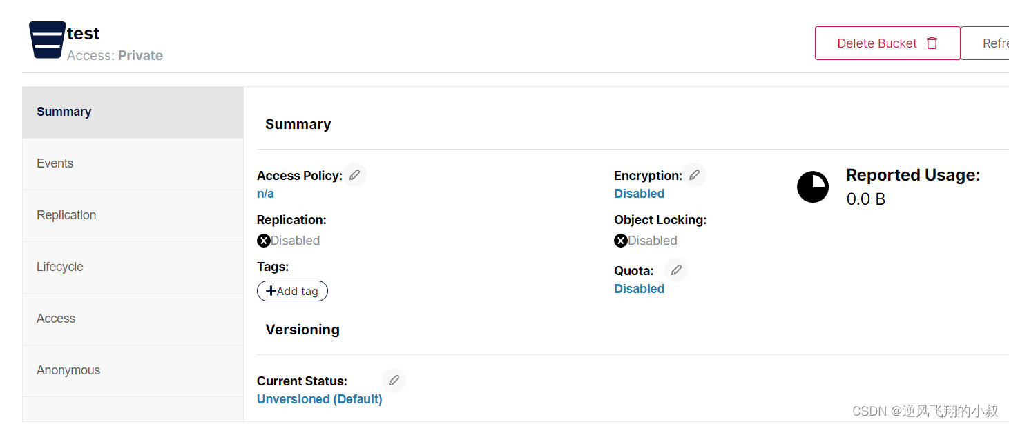Show the Anonymous tab
Image resolution: width=1009 pixels, height=424 pixels.
pos(133,371)
